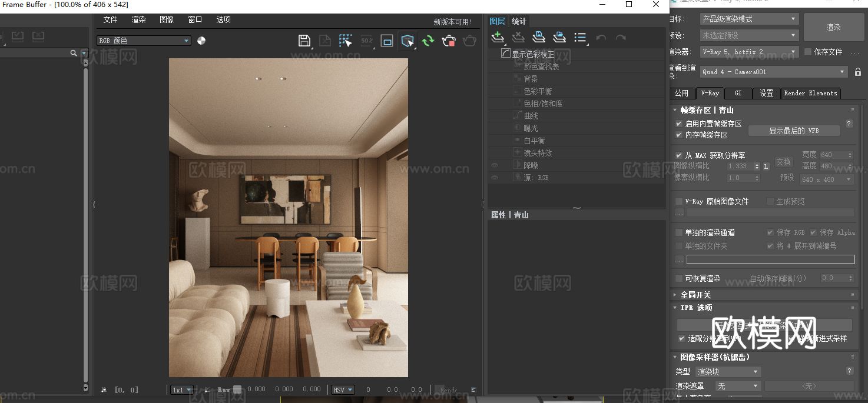This screenshot has height=403, width=868.
Task: Open the layers list options icon
Action: (581, 38)
